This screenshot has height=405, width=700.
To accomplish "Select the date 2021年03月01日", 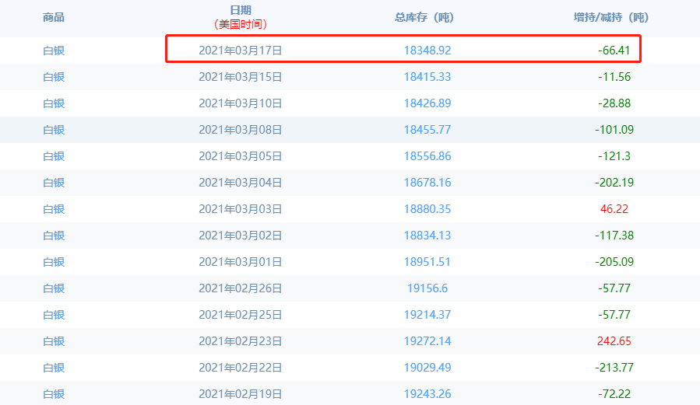I will [x=241, y=262].
